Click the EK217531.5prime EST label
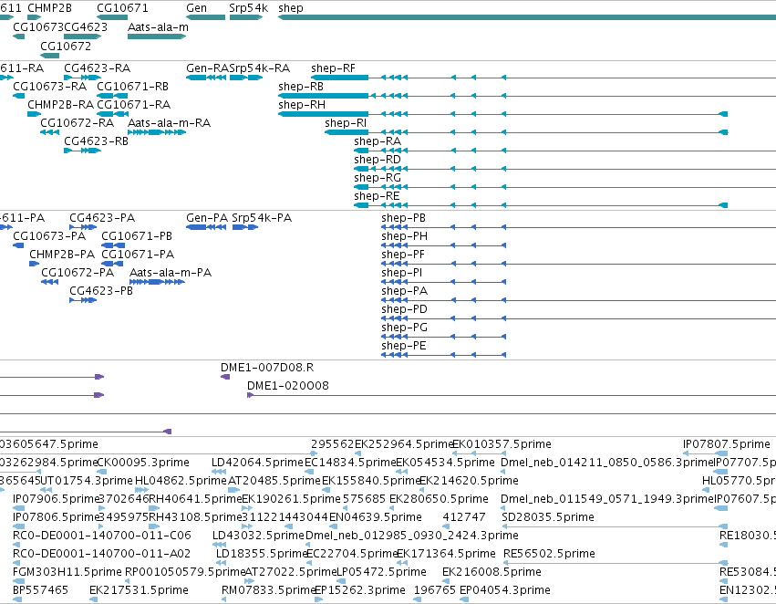The width and height of the screenshot is (776, 604). [139, 590]
